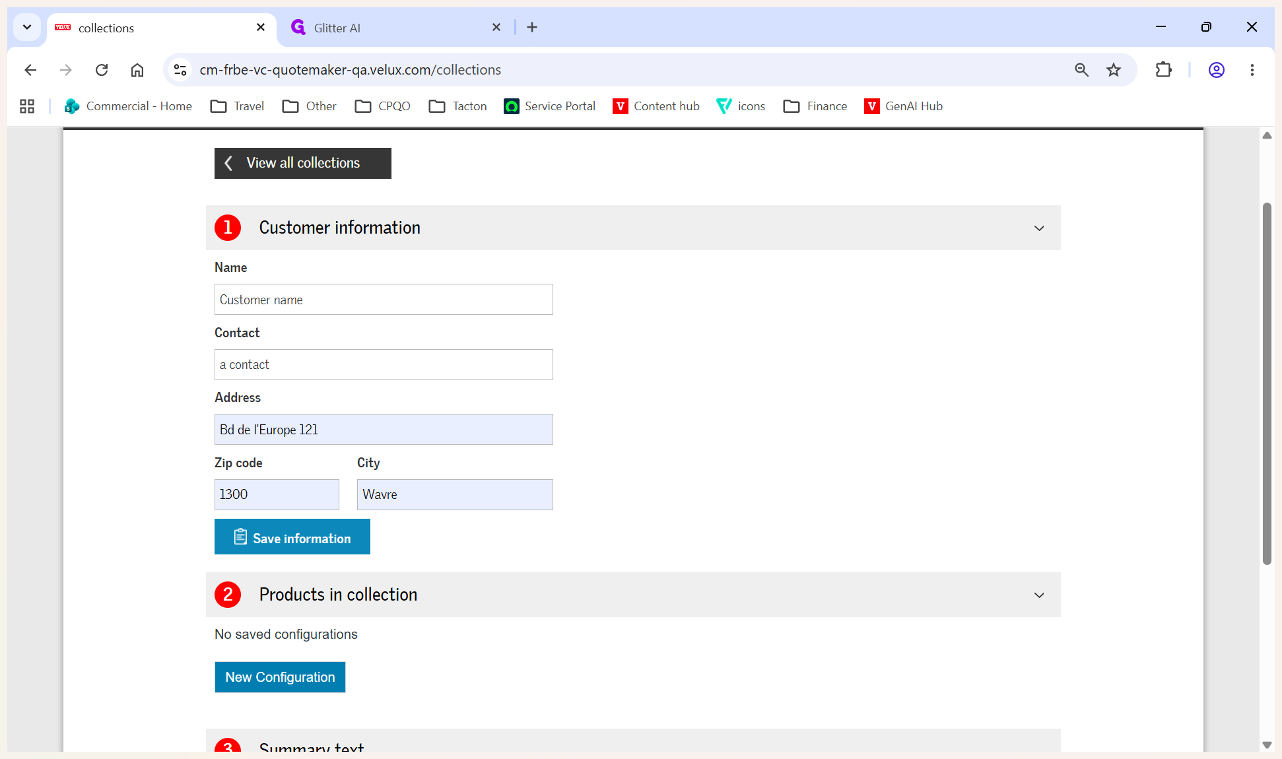Click View all collections button
The width and height of the screenshot is (1282, 759).
[x=303, y=163]
